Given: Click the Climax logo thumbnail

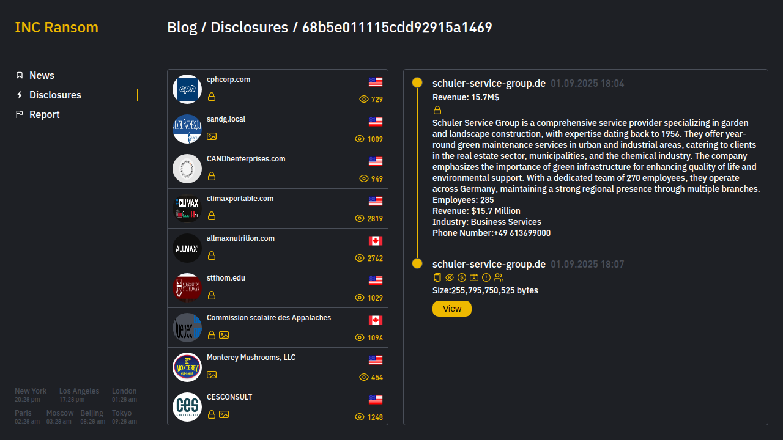Looking at the screenshot, I should (187, 208).
